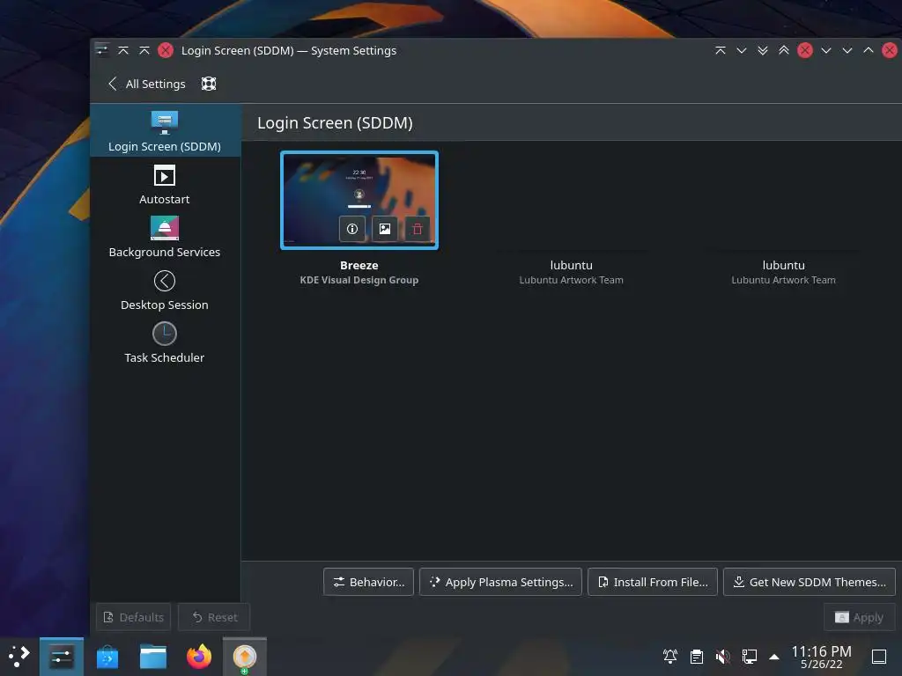Go back to All Settings
The height and width of the screenshot is (676, 902).
[147, 84]
